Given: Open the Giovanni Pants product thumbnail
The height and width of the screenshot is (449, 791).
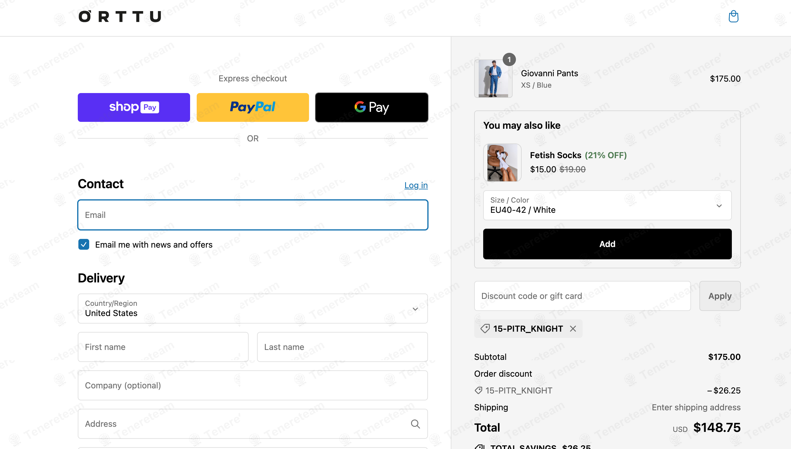Looking at the screenshot, I should tap(493, 79).
